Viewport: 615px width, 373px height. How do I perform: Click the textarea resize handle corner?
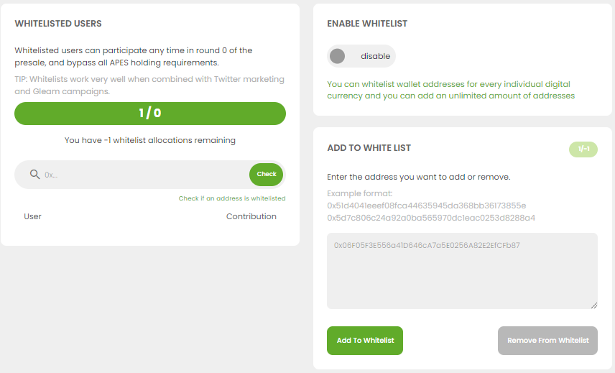(594, 305)
